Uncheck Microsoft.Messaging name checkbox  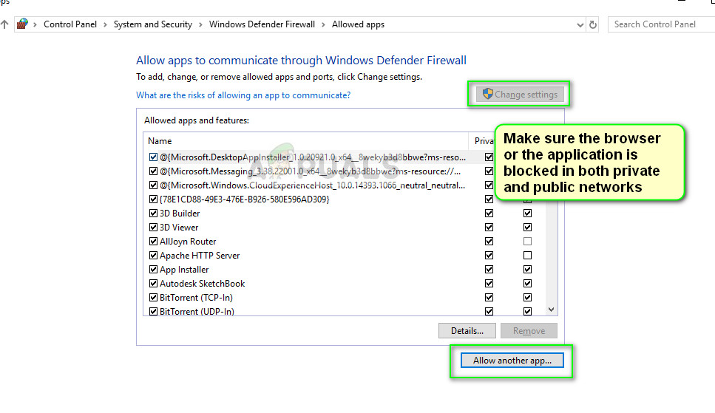click(153, 171)
